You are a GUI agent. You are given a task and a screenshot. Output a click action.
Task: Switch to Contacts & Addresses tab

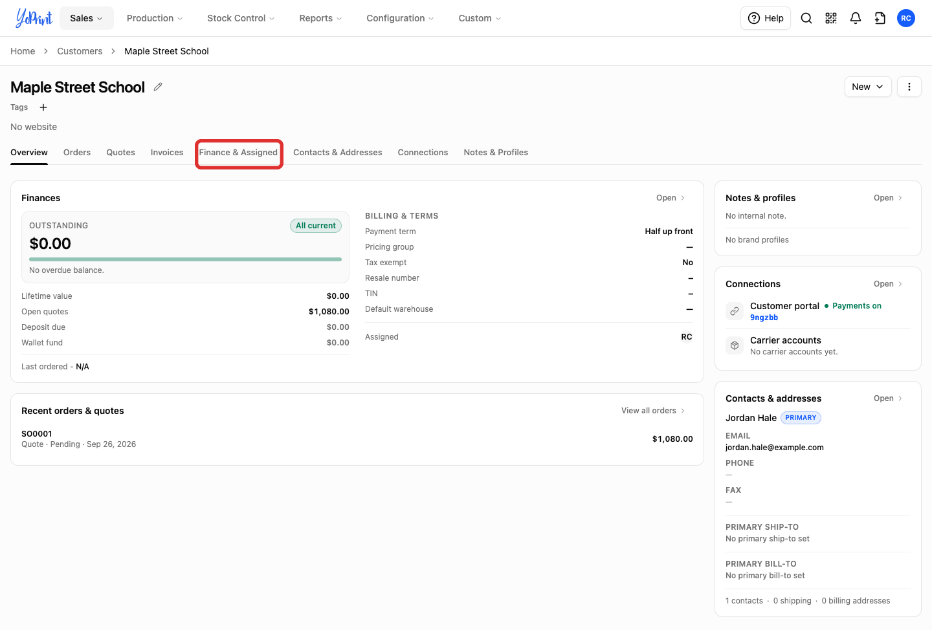click(338, 153)
